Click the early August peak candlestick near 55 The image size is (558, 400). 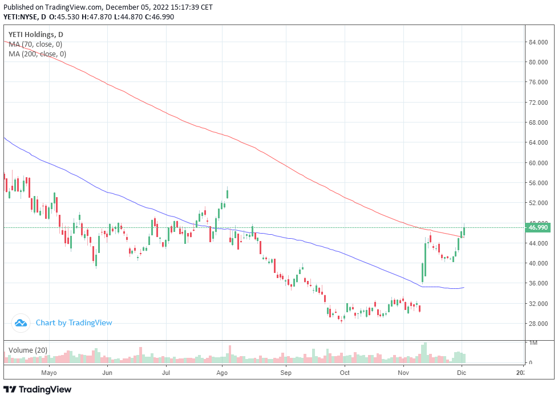tap(227, 193)
